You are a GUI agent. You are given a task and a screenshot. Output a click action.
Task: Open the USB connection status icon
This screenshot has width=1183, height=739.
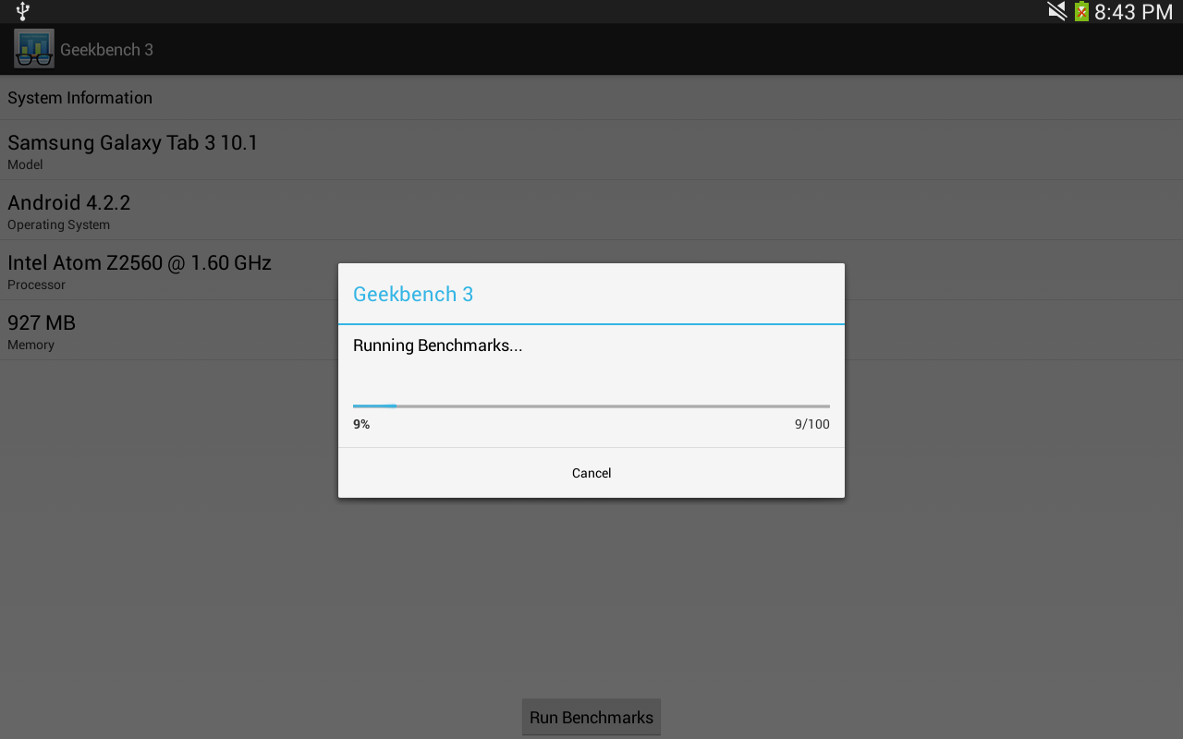(x=23, y=11)
